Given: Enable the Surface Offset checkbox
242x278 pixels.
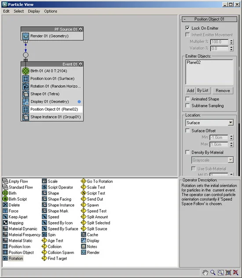Looking at the screenshot, I should tap(187, 131).
